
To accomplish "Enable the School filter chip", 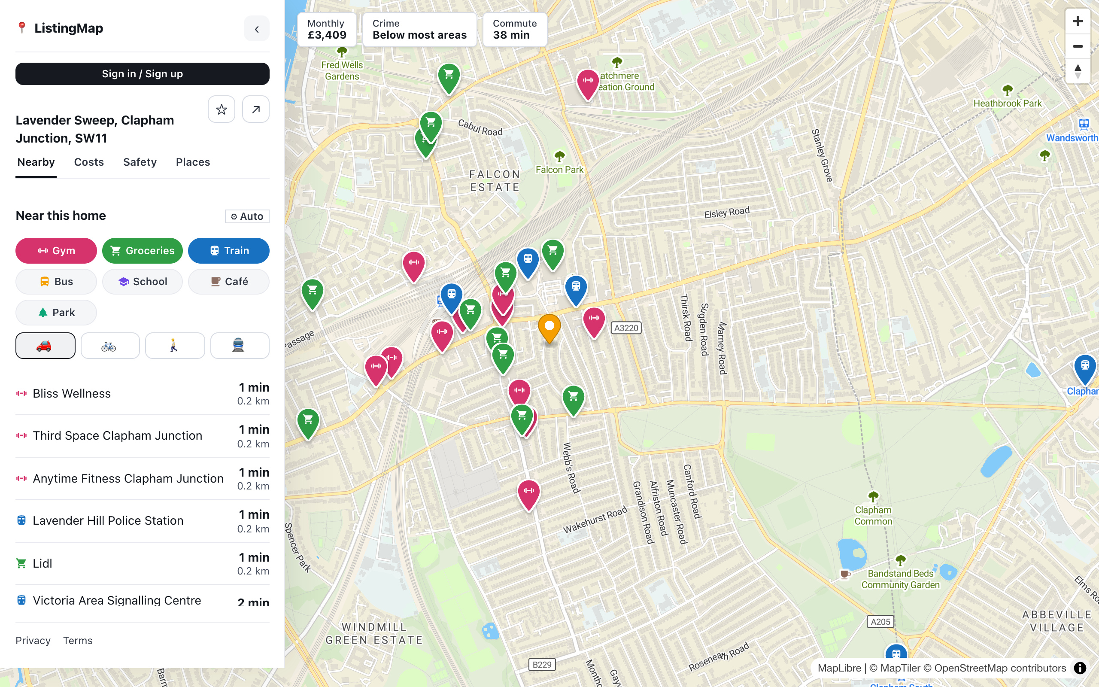I will click(x=143, y=282).
